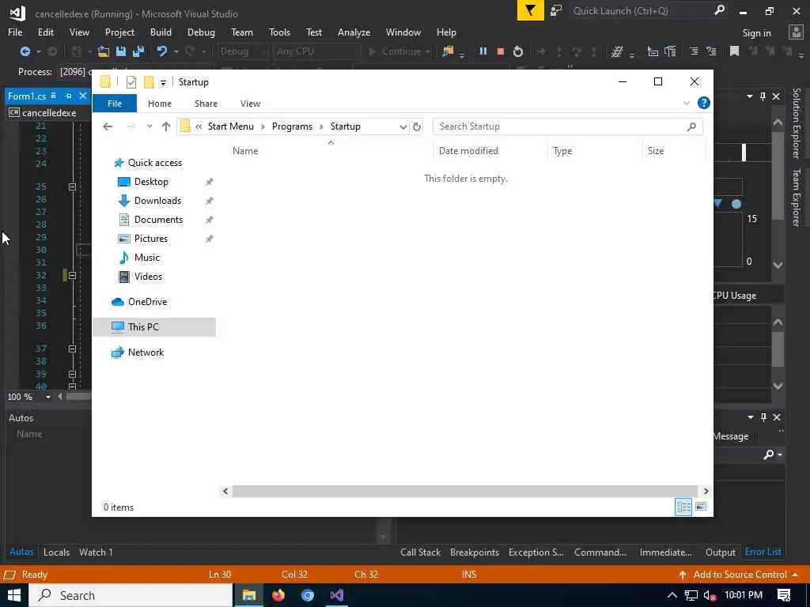Open Explorer address bar history dropdown
Screen dimensions: 810x607
(403, 126)
